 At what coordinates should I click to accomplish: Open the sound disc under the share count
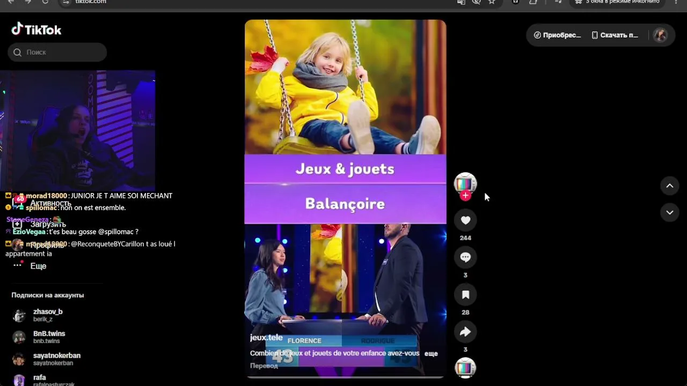coord(465,368)
